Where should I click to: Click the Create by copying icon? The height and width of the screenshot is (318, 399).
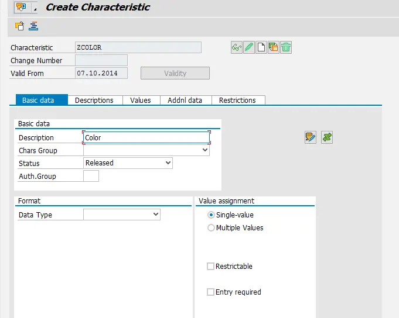click(x=274, y=47)
